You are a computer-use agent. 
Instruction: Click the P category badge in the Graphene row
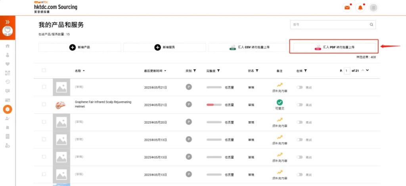click(189, 104)
